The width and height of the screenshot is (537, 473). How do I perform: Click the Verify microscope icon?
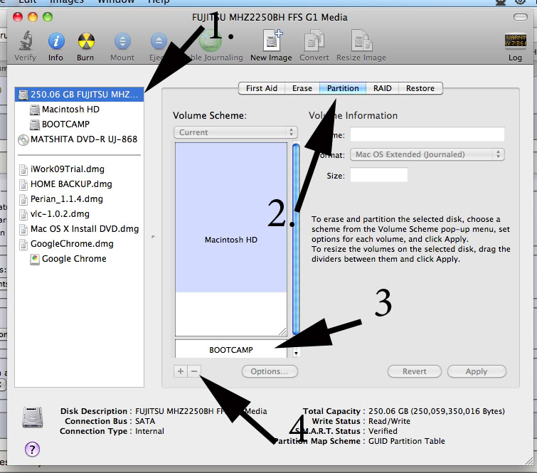26,41
